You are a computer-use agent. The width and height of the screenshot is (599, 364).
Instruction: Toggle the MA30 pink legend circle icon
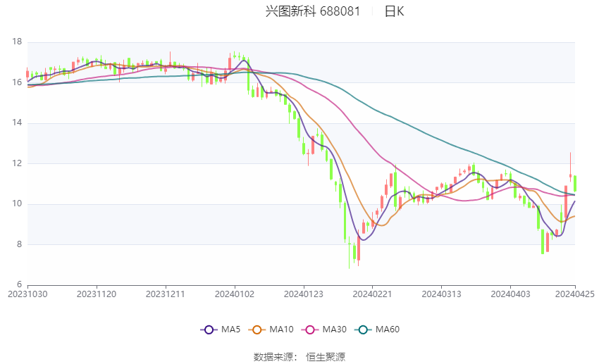[x=310, y=330]
